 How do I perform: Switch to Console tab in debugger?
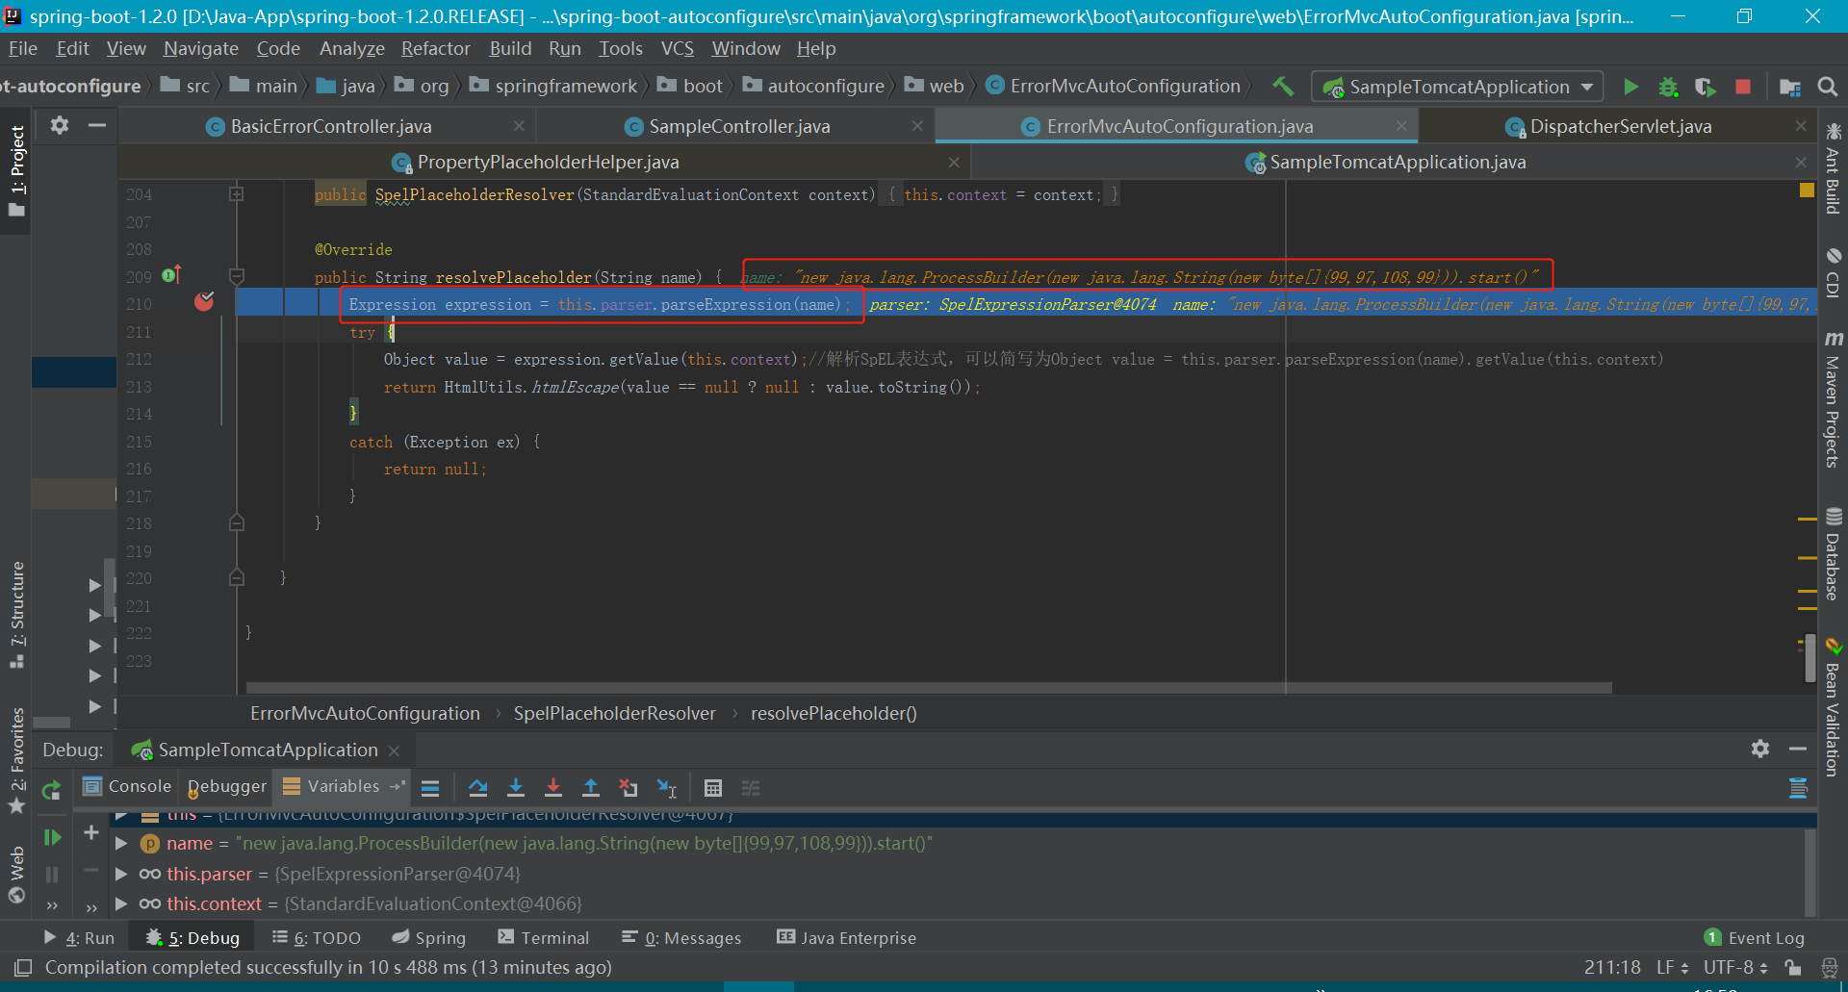pyautogui.click(x=126, y=786)
